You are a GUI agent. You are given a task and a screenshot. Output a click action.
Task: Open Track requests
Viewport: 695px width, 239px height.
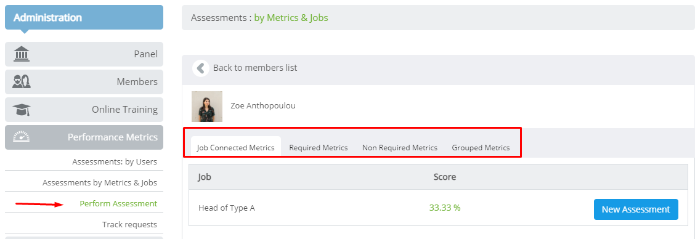[x=129, y=224]
